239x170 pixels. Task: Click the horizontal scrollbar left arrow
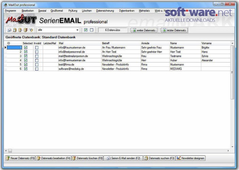click(x=6, y=151)
